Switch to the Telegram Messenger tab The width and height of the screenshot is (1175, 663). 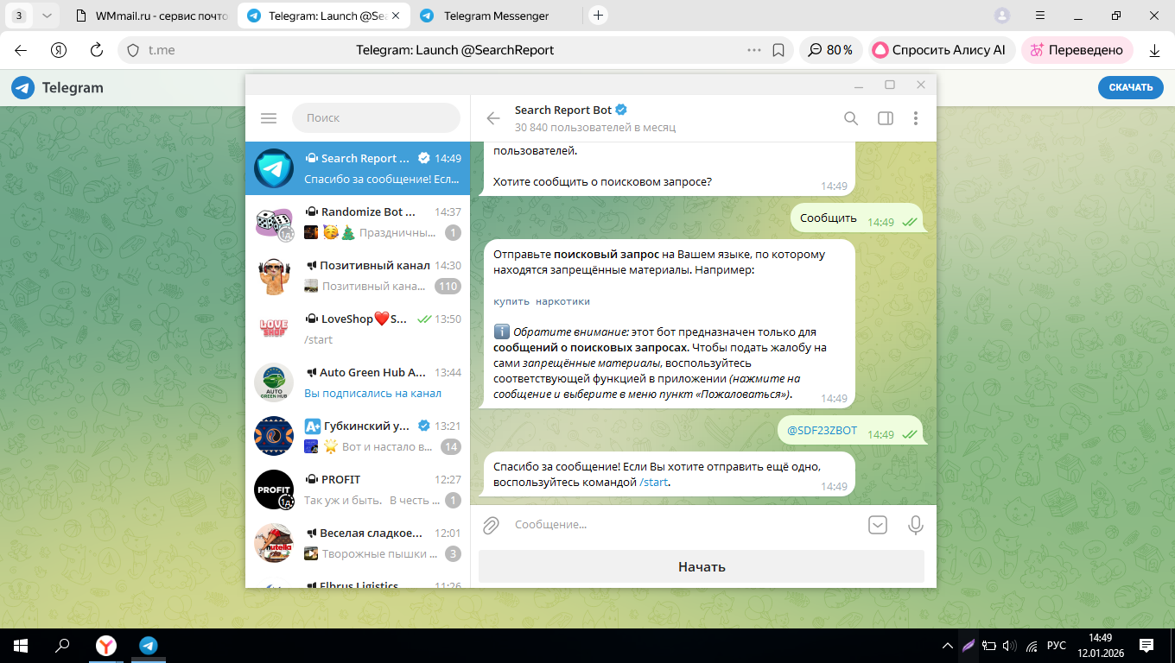point(496,16)
